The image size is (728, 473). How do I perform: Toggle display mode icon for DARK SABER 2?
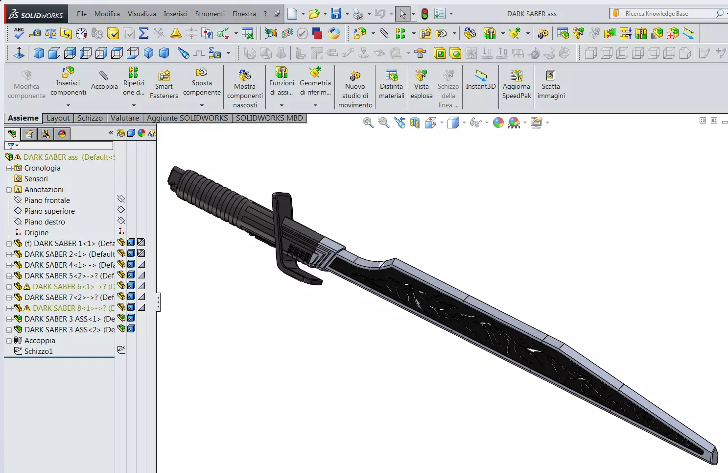131,253
